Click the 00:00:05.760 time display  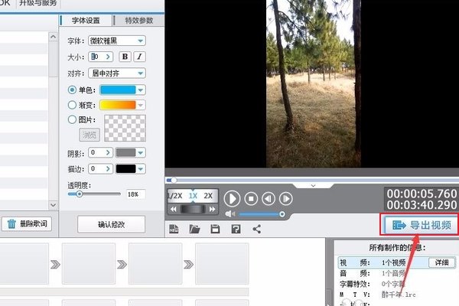[x=422, y=194]
